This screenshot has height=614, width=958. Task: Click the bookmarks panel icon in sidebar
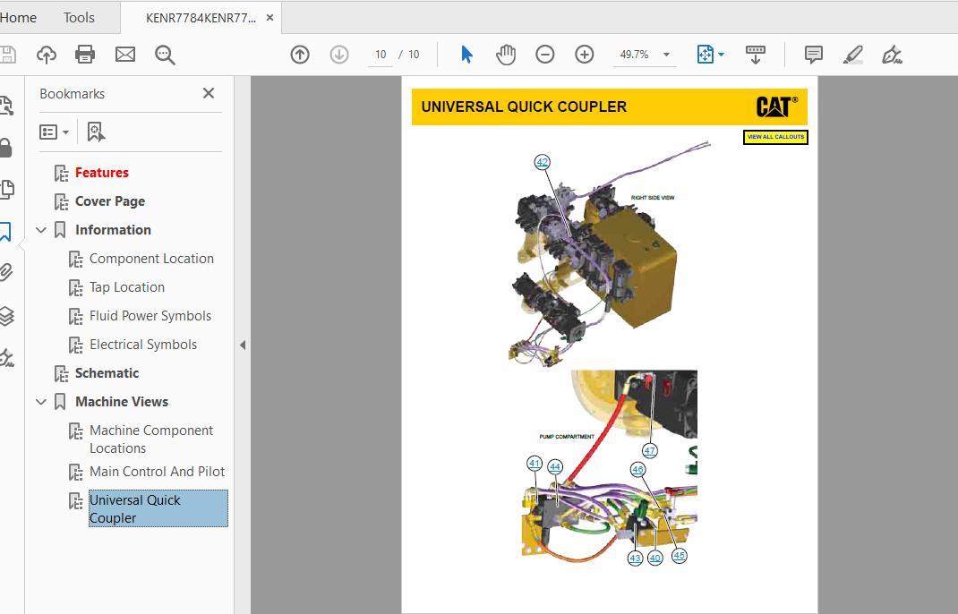click(x=5, y=232)
